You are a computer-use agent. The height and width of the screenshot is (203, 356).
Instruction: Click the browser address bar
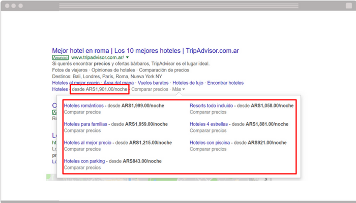[x=179, y=6]
